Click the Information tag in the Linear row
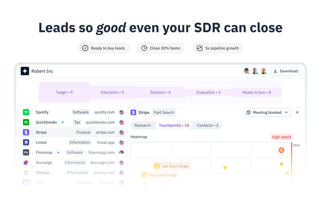Screen dimensions: 321x212 pos(80,142)
